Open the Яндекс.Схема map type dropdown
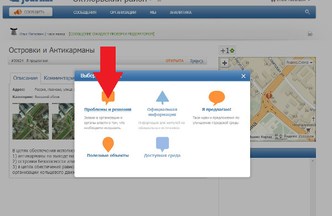Screen dimensions: 332x216 [x=299, y=63]
